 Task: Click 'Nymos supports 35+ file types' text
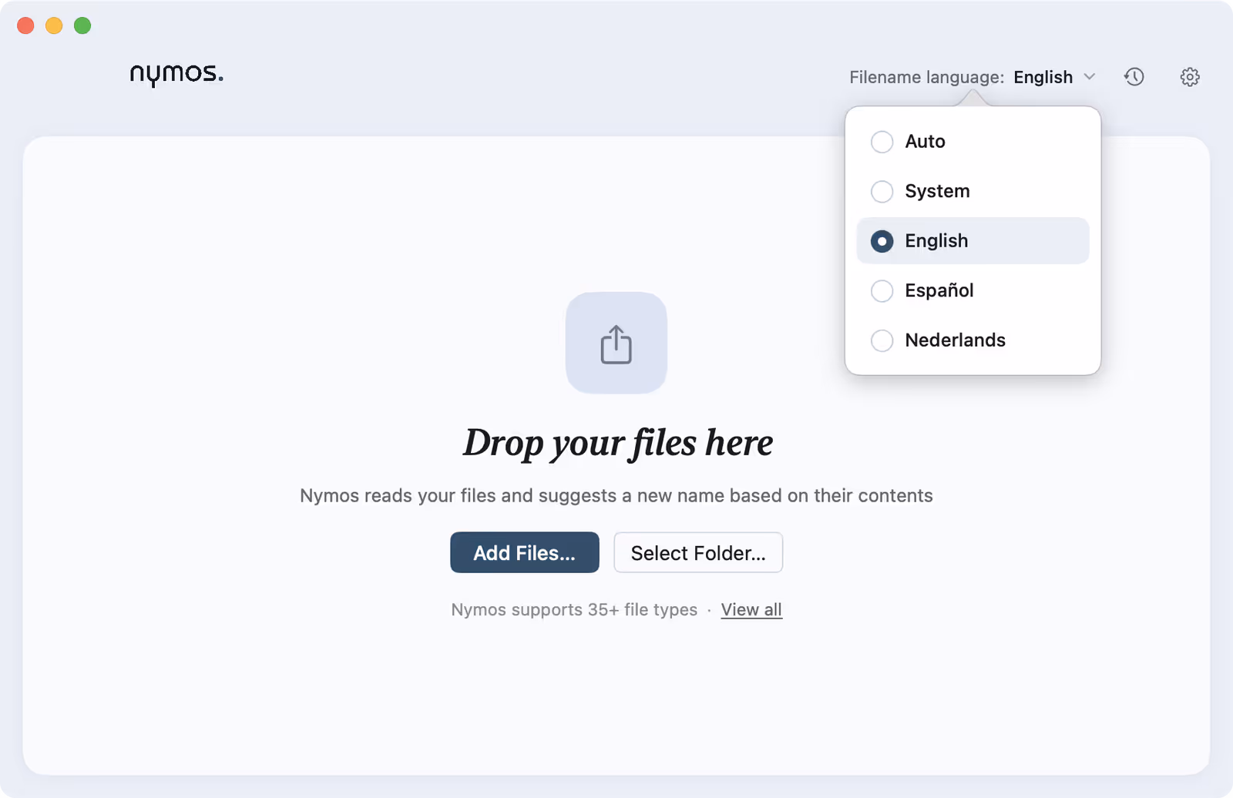574,609
